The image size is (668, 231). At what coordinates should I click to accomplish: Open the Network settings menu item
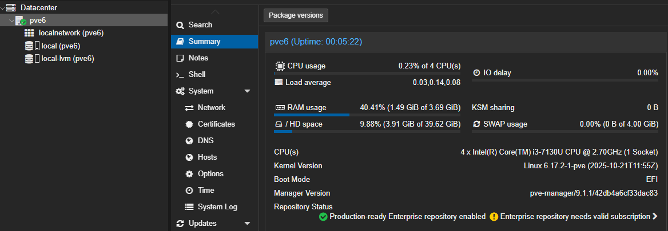pos(211,108)
